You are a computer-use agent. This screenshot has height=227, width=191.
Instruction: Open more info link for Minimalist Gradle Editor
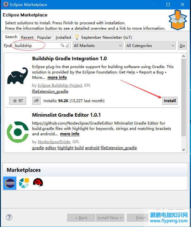click(x=70, y=134)
